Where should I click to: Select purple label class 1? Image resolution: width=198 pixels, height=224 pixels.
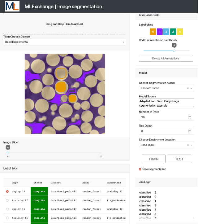point(160,32)
